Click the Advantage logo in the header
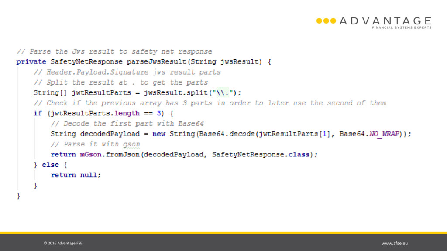Viewport: 447px width, 251px height. [x=374, y=22]
